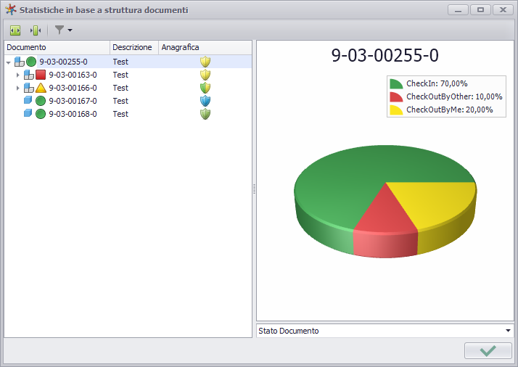Click assembly icon of 9-03-00255-0
Viewport: 518px width, 367px height.
(x=20, y=62)
